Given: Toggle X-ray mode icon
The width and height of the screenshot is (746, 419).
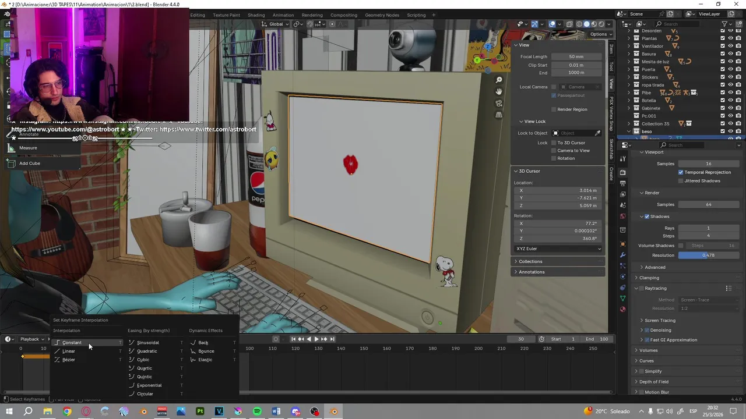Looking at the screenshot, I should [x=569, y=24].
